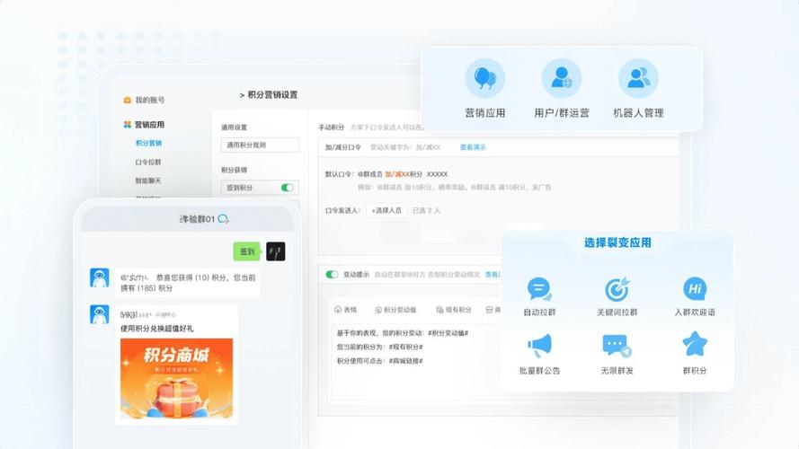The image size is (799, 449).
Task: Open 积分营销 in the sidebar
Action: coord(148,143)
